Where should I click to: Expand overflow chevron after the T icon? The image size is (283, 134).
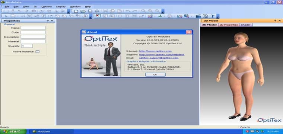(218, 16)
